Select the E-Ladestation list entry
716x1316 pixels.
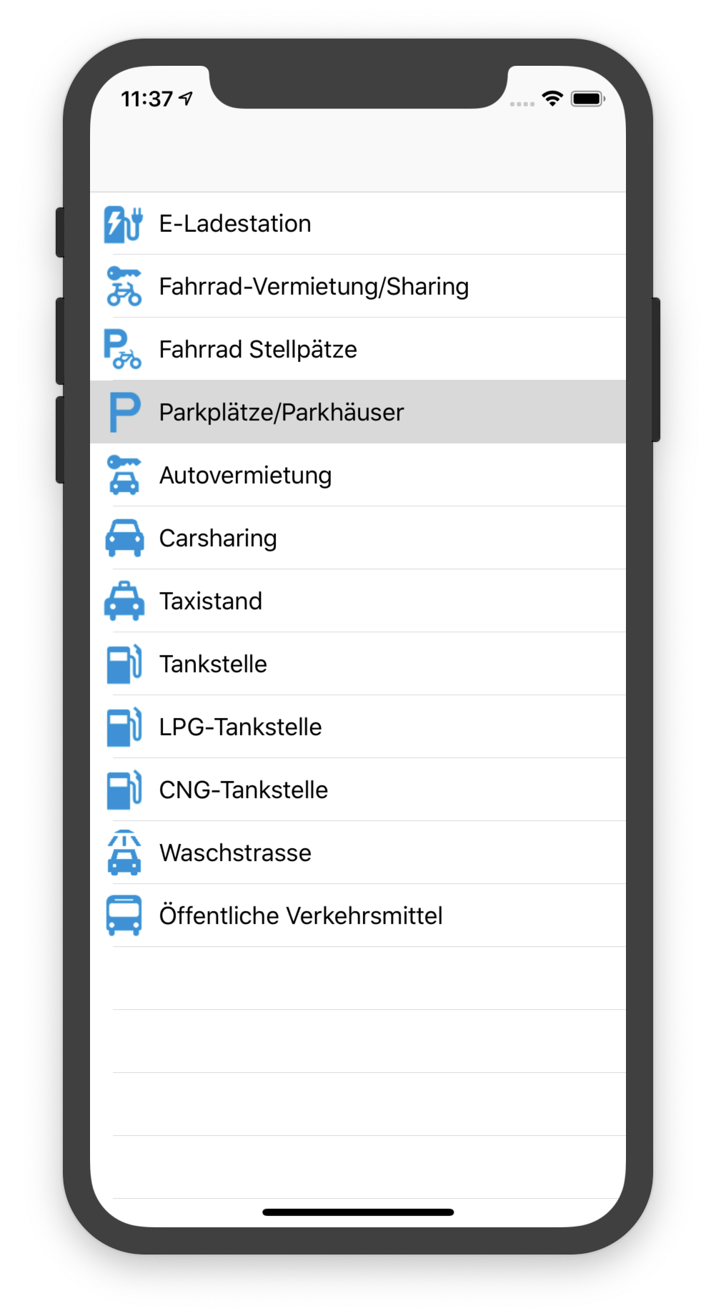235,224
